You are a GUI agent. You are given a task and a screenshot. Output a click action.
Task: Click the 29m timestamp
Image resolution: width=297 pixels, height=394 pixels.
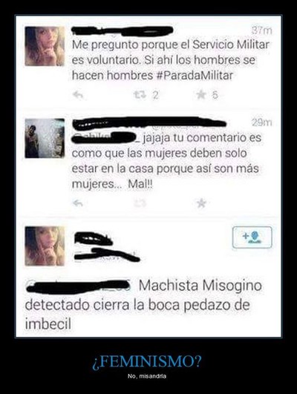pos(262,122)
